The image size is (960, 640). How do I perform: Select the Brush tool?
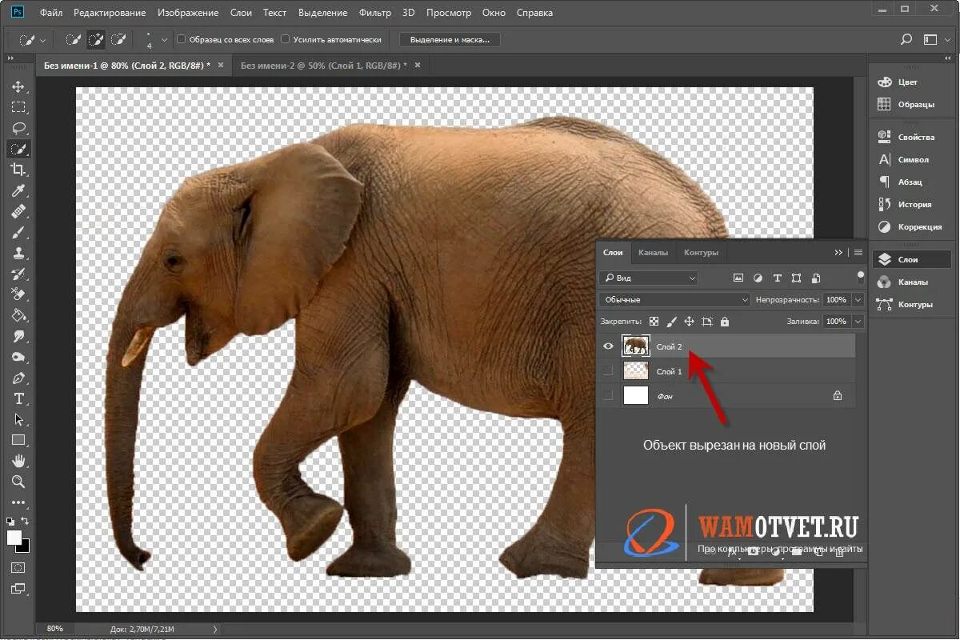tap(18, 232)
